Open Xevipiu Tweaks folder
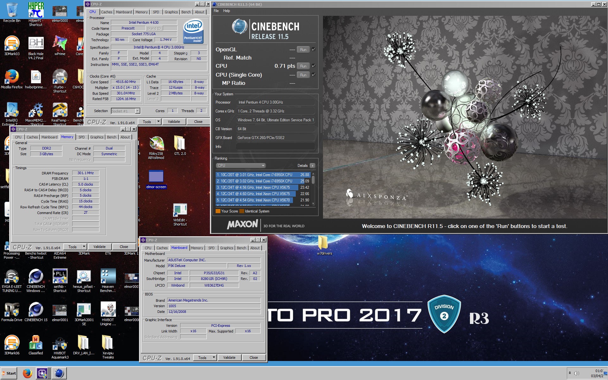Image resolution: width=608 pixels, height=380 pixels. point(108,347)
